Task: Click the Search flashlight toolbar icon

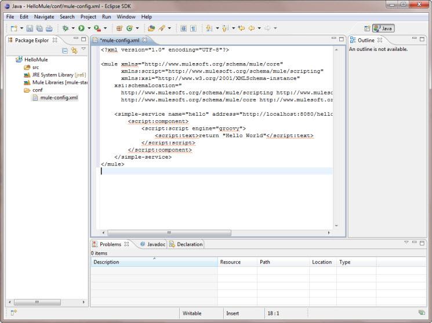Action: 162,28
